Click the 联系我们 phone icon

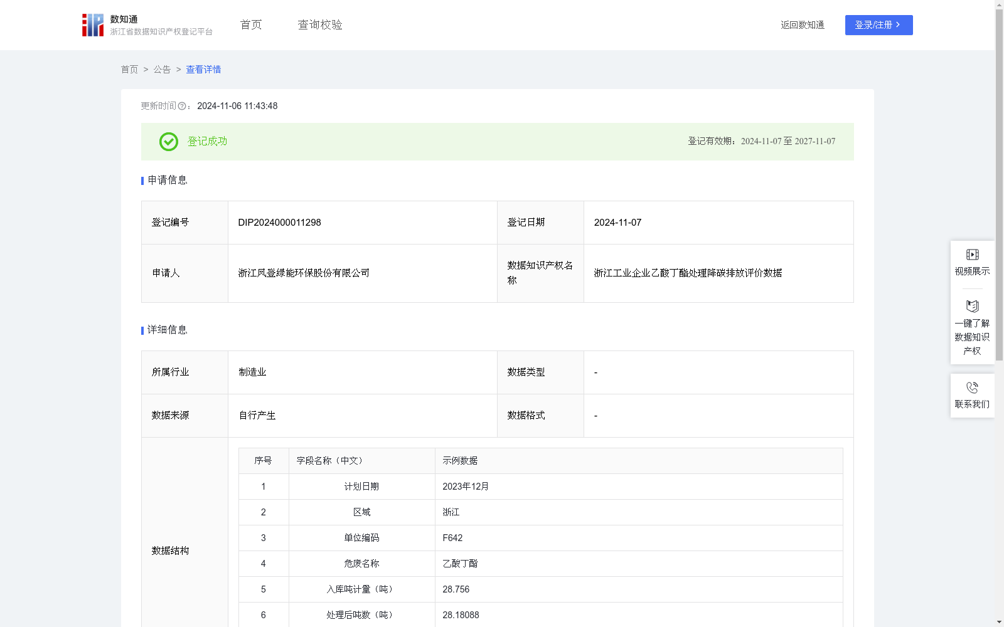pos(972,387)
